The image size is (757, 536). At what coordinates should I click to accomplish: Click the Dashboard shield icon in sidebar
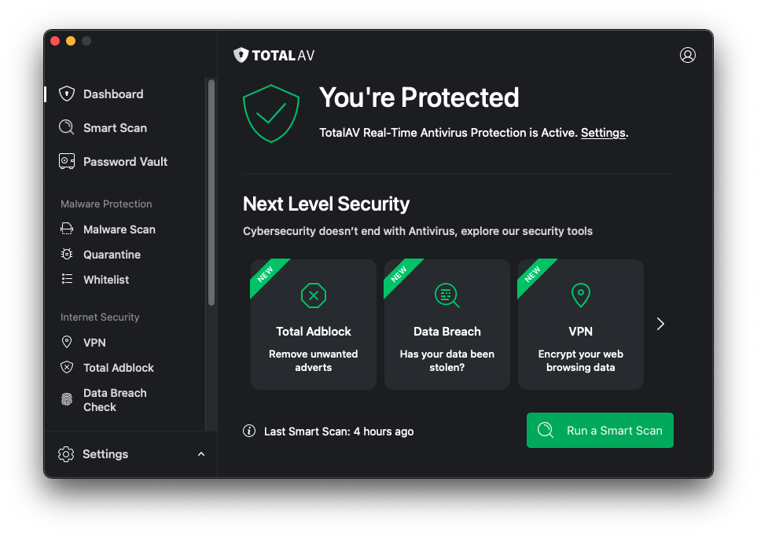tap(67, 94)
